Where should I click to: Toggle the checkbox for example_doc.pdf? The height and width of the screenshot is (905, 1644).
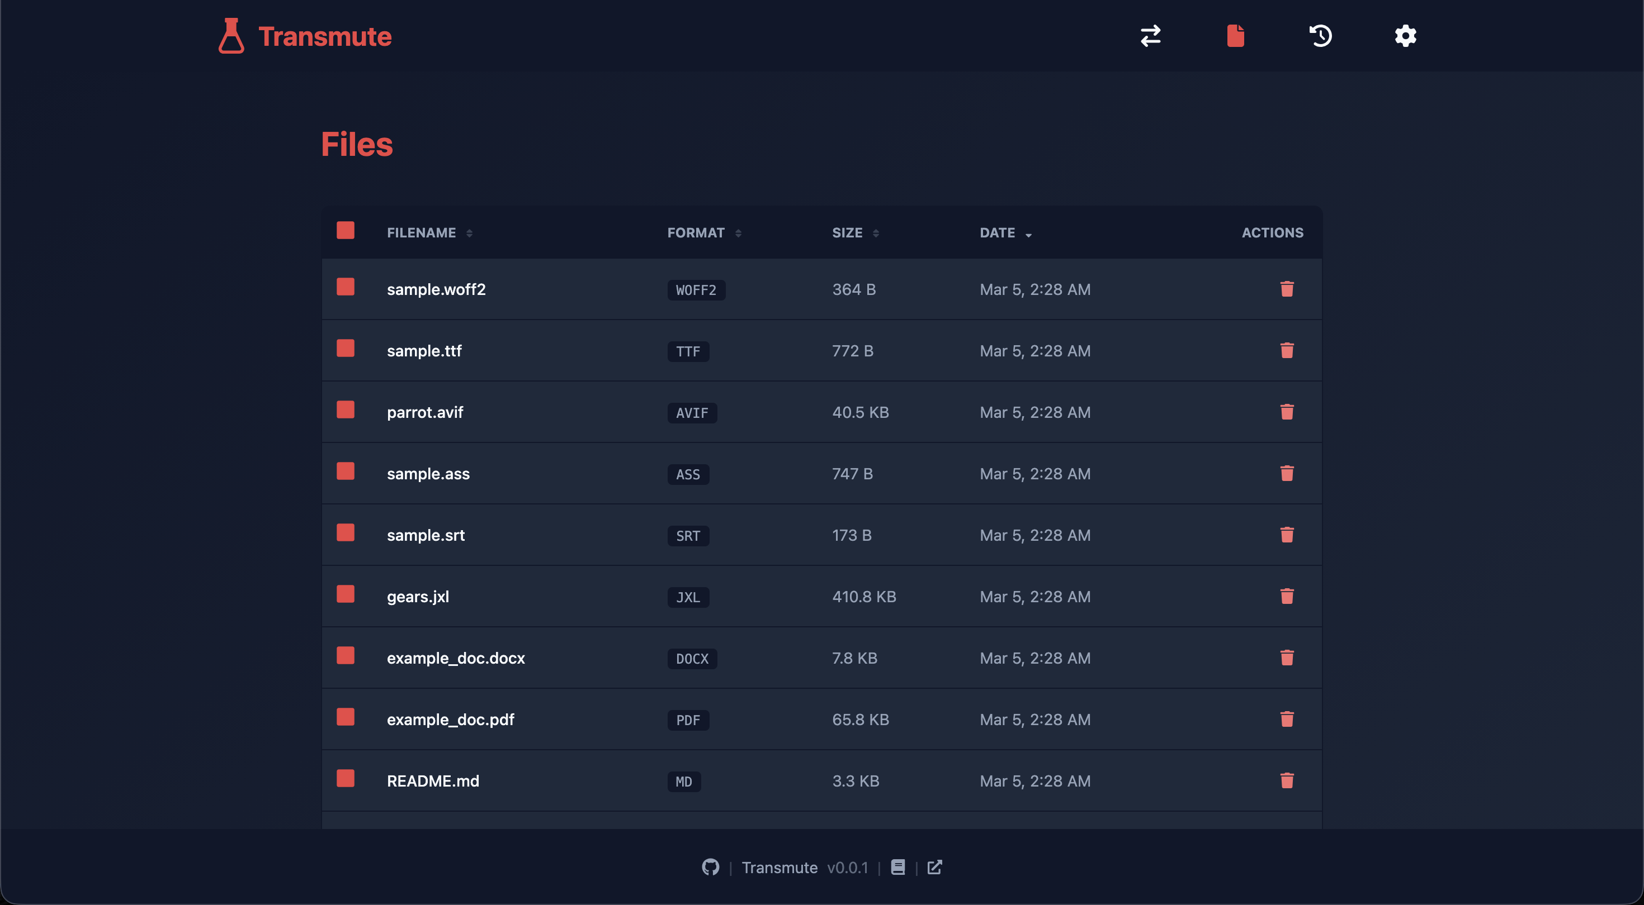345,717
